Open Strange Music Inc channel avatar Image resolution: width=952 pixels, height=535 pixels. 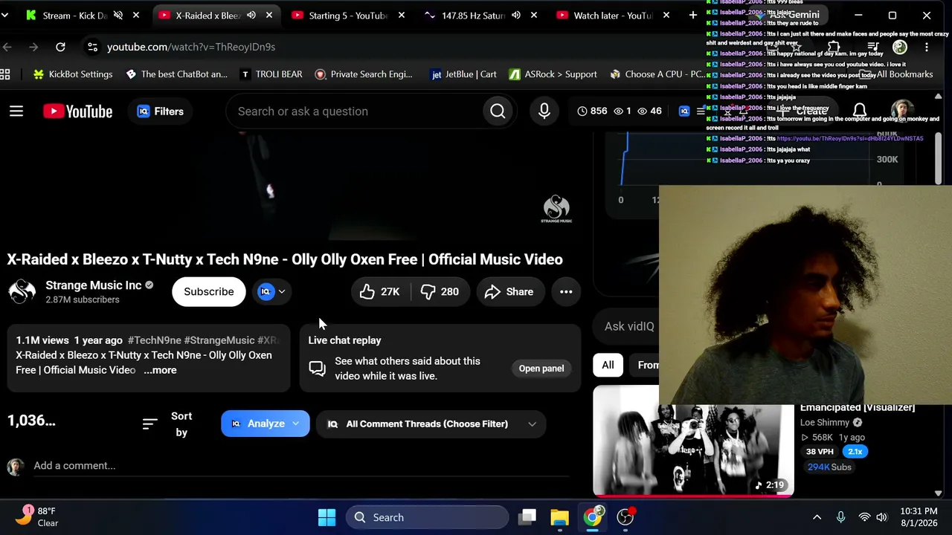[x=22, y=291]
